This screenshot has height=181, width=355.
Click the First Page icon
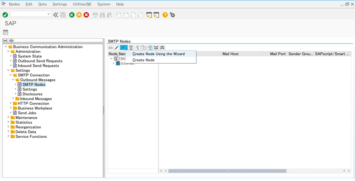(x=119, y=15)
